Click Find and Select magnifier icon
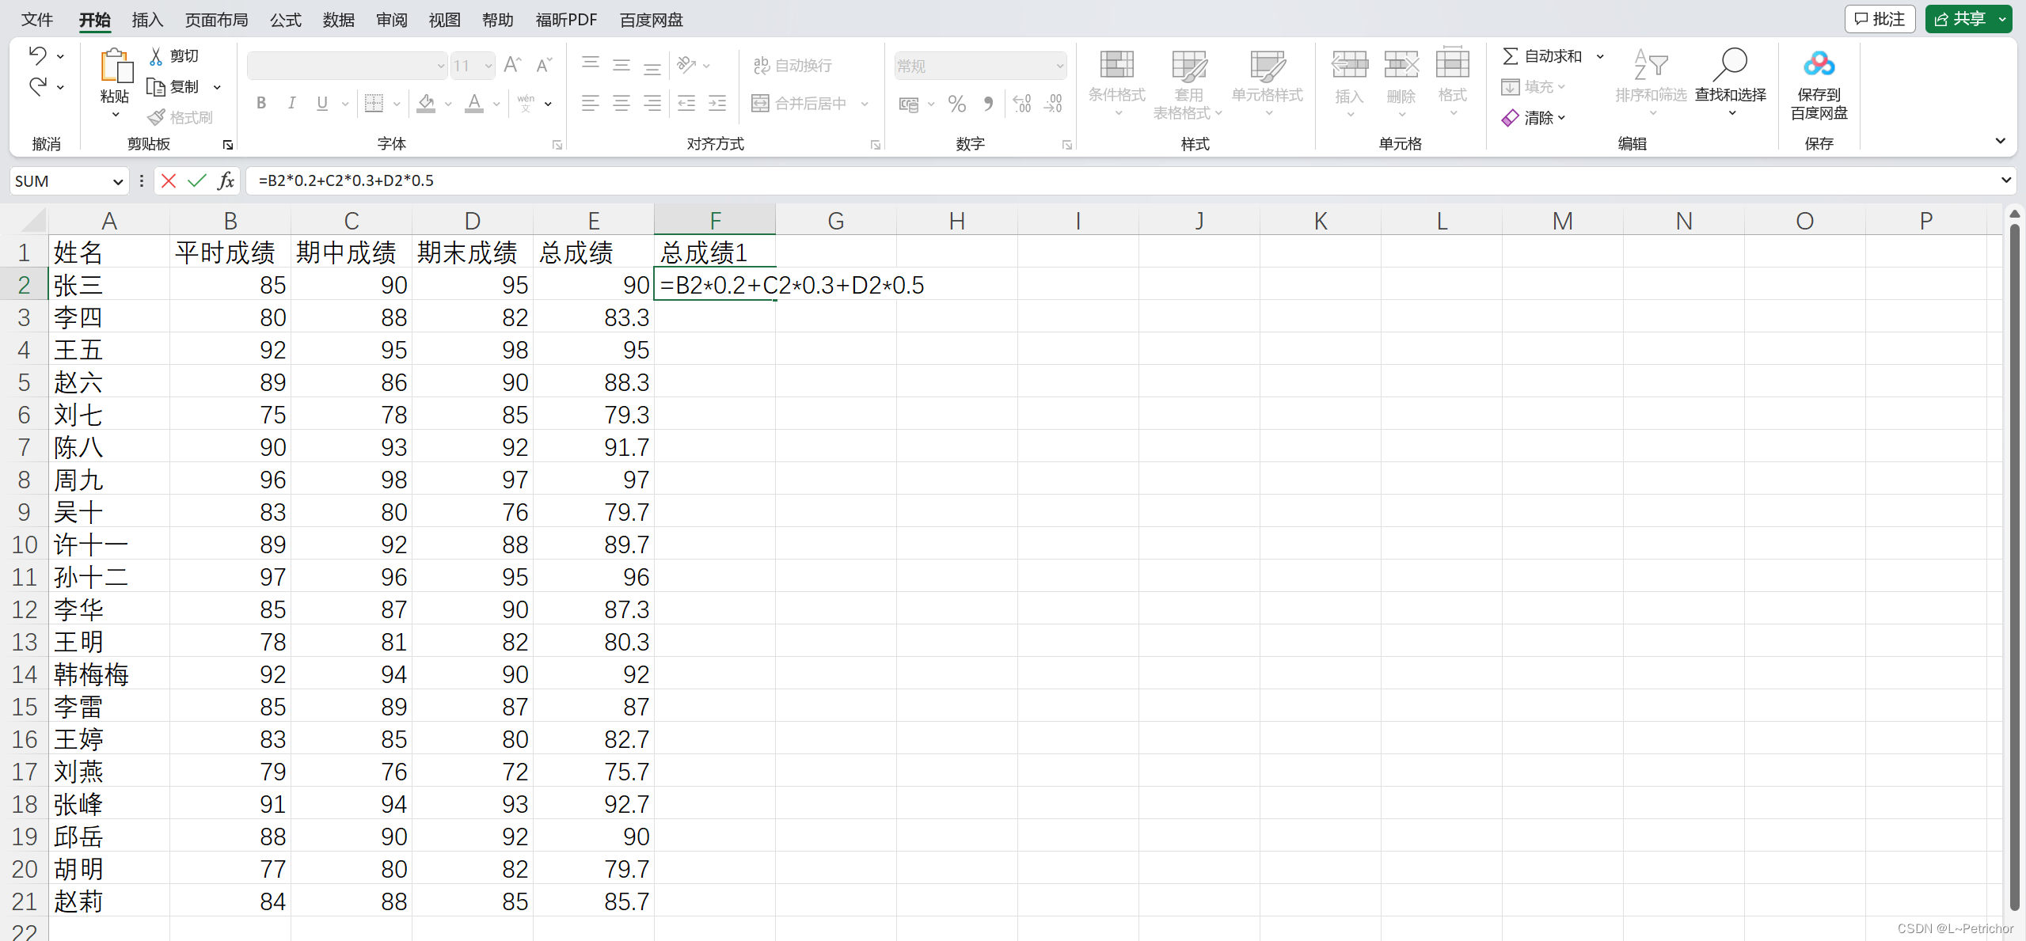 [x=1730, y=65]
